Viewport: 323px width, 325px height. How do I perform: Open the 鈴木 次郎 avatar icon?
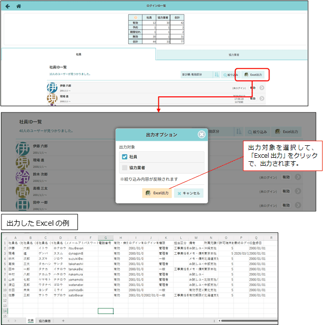tap(22, 177)
